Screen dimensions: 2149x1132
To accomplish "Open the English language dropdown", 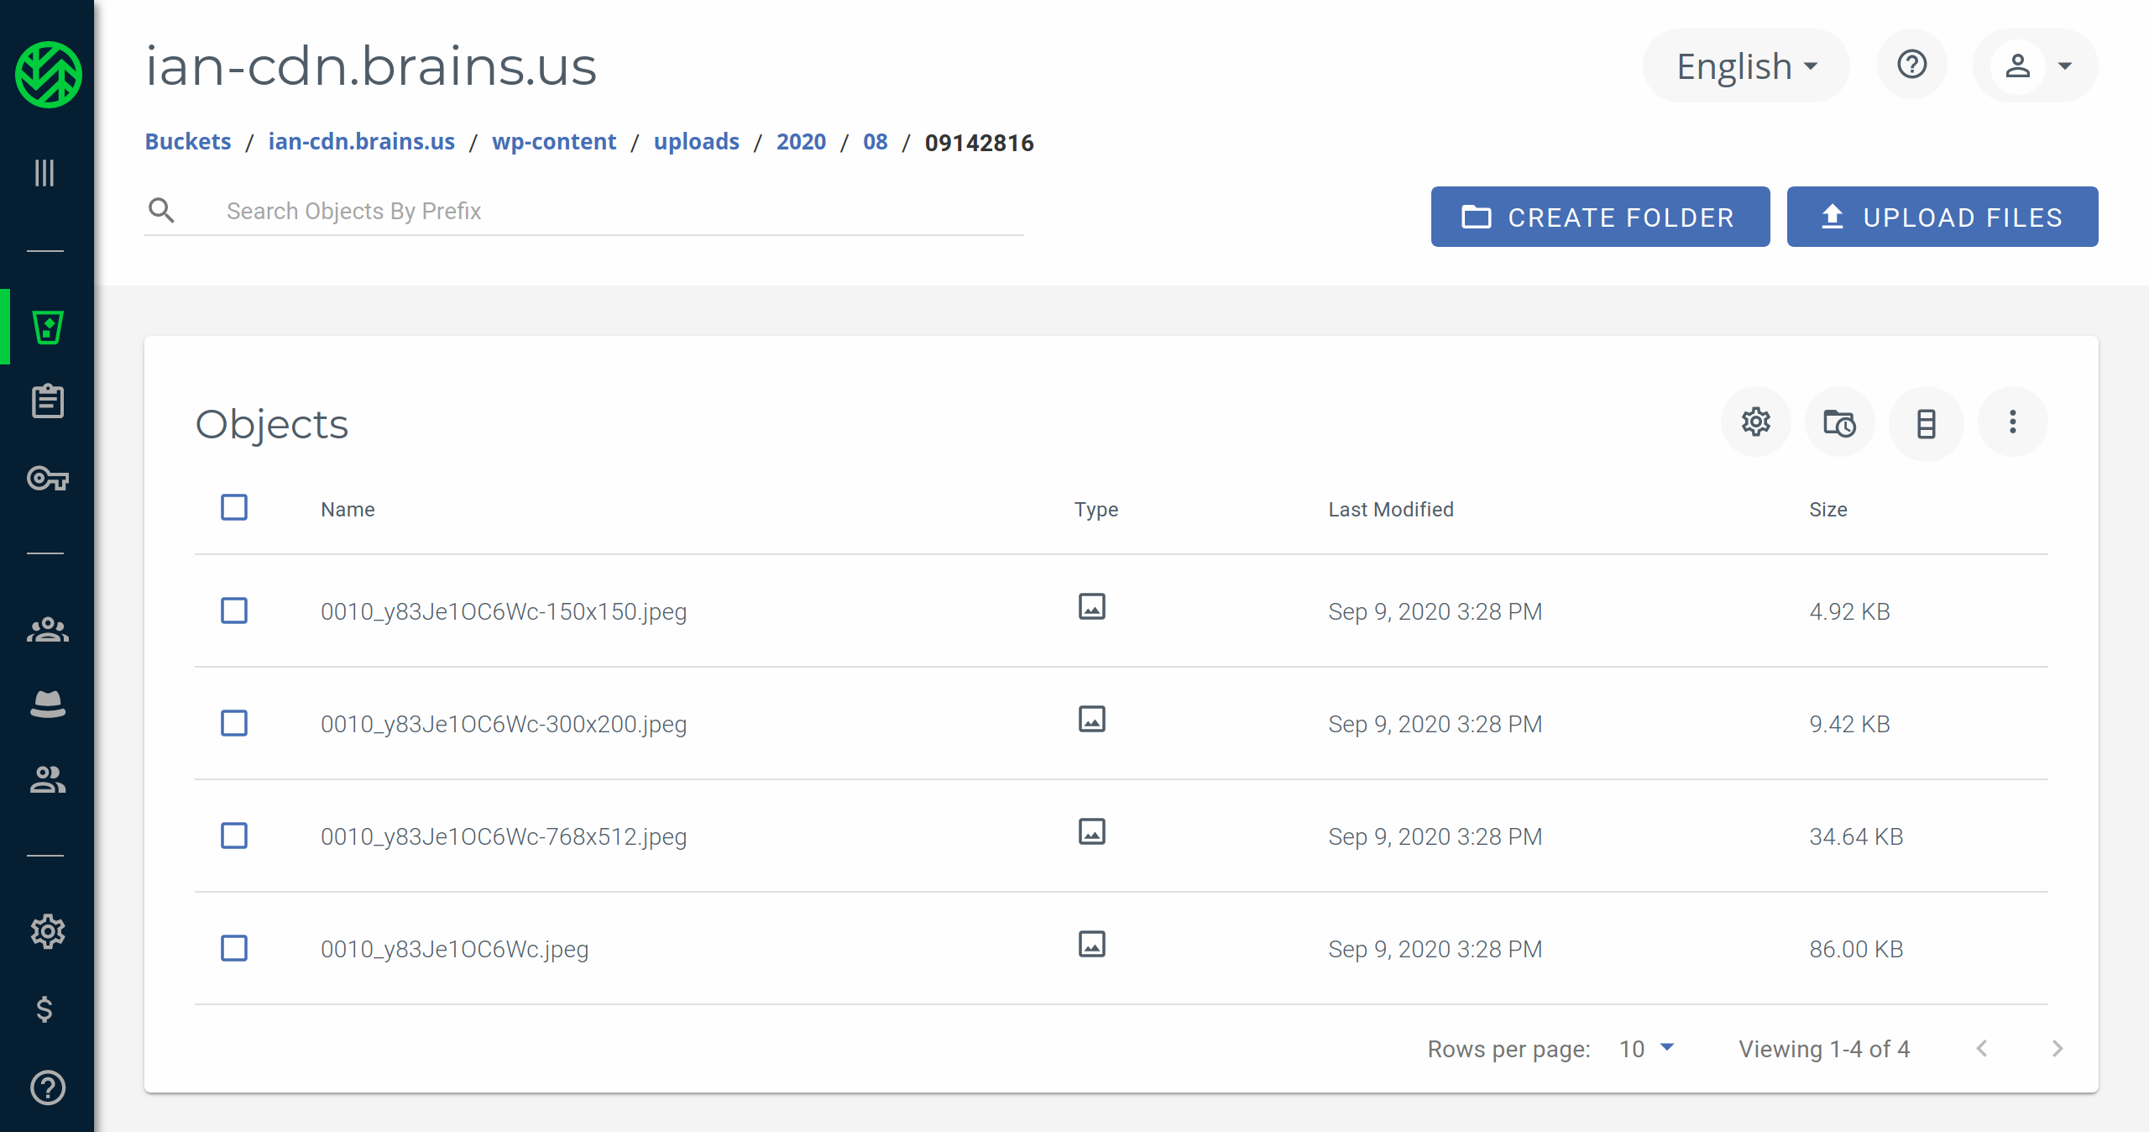I will [x=1747, y=66].
